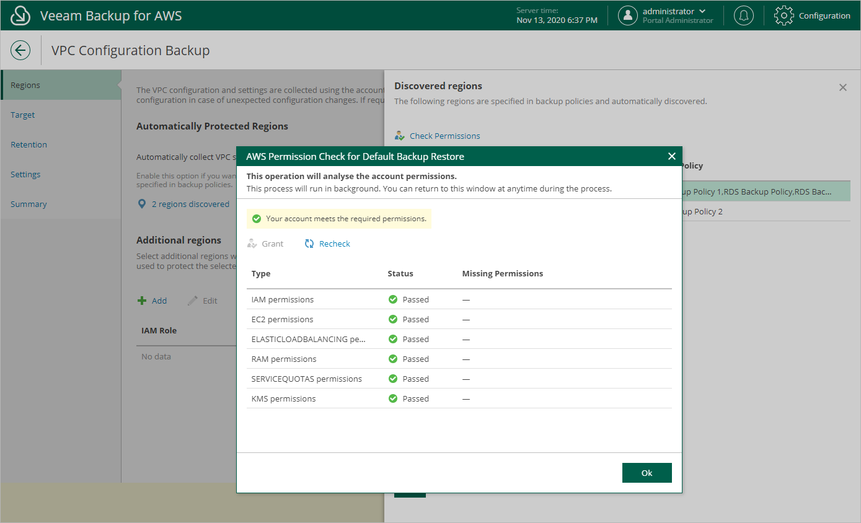
Task: Select the Regions step tab
Action: point(61,85)
